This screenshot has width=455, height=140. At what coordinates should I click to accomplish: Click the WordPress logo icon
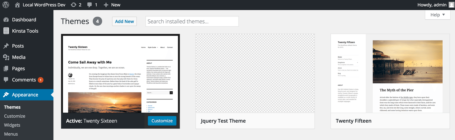[6, 5]
